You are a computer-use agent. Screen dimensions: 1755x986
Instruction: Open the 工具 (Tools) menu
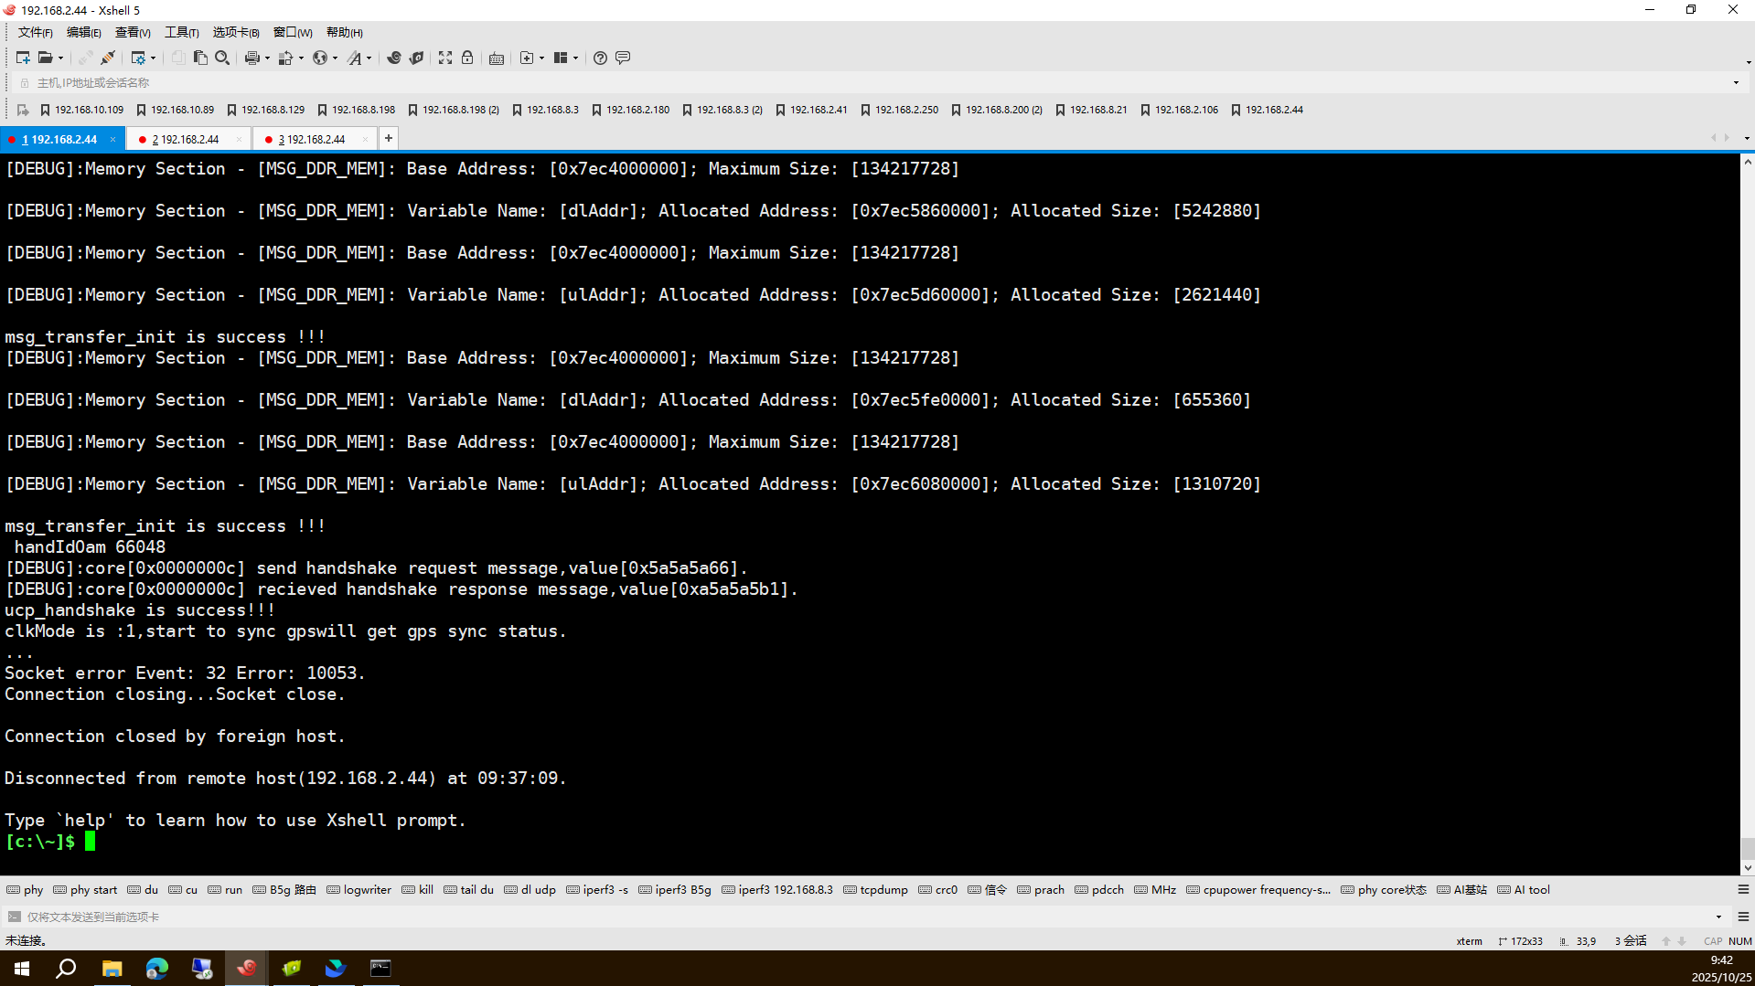(x=181, y=32)
